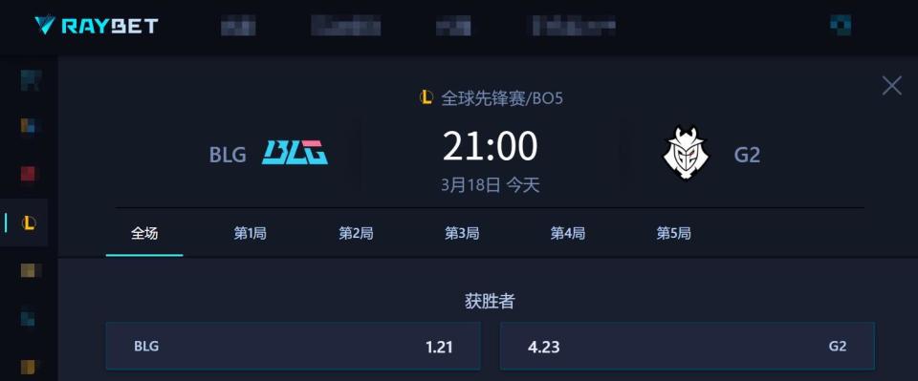Select the 第3局 tab
918x381 pixels.
click(x=461, y=234)
